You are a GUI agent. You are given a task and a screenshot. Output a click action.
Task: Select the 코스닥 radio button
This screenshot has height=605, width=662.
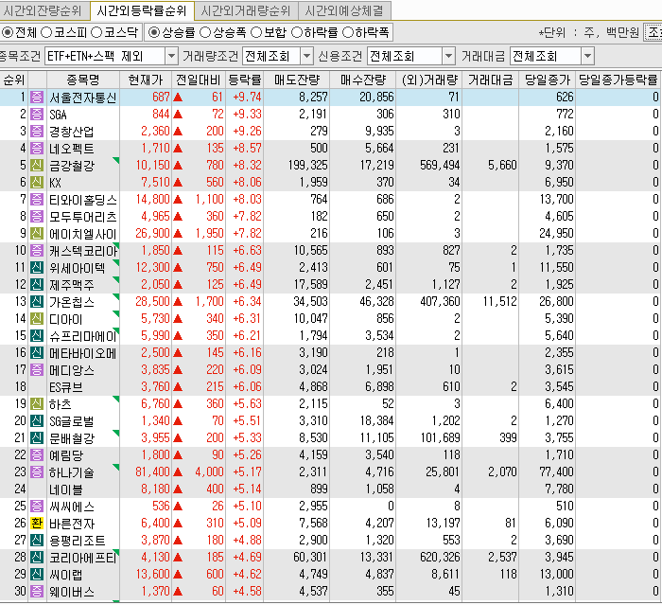click(96, 32)
